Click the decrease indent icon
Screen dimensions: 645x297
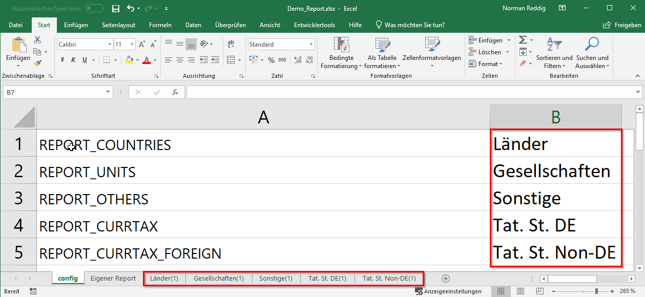point(204,60)
